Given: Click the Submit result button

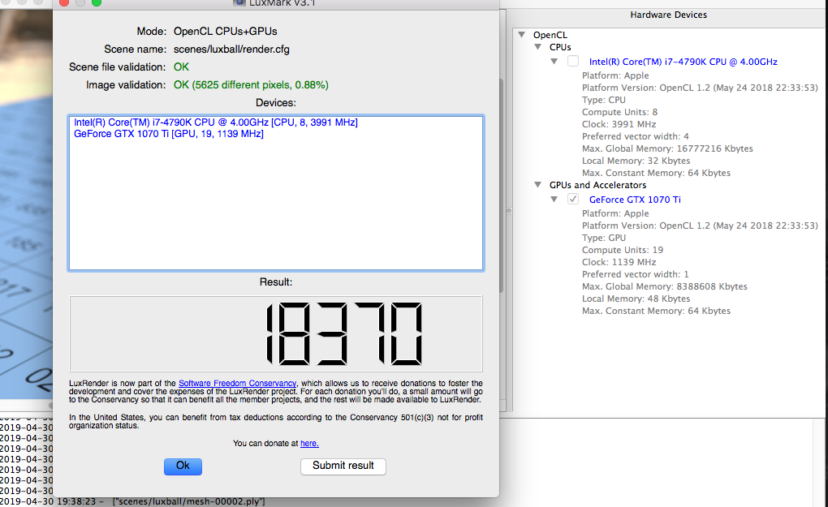Looking at the screenshot, I should click(343, 466).
